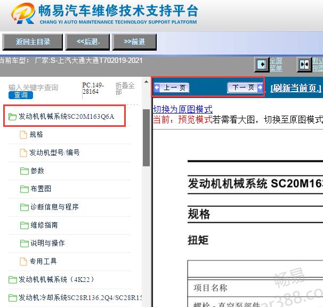Go to next page with 下一页

click(x=245, y=87)
